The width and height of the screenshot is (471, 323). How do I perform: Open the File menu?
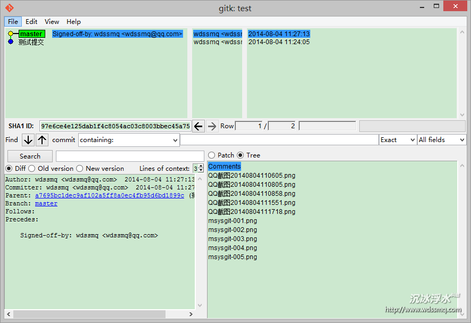click(x=13, y=22)
